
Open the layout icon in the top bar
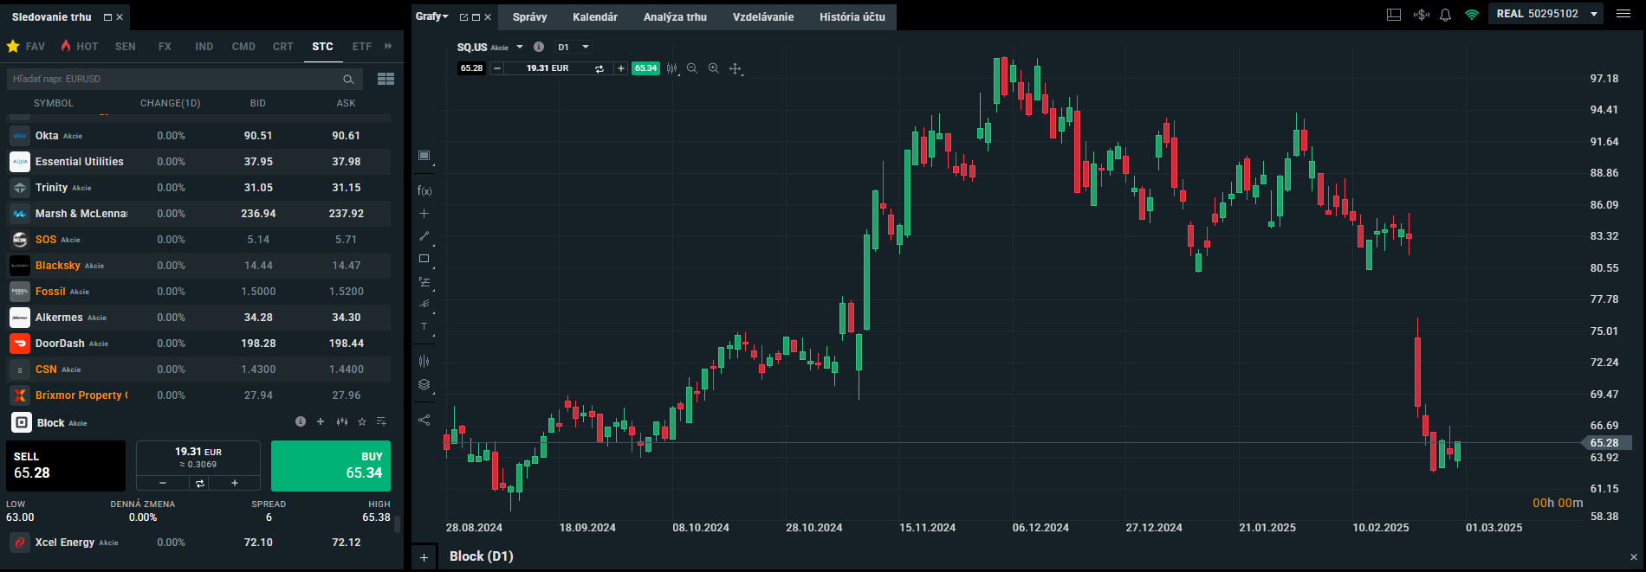tap(1394, 15)
